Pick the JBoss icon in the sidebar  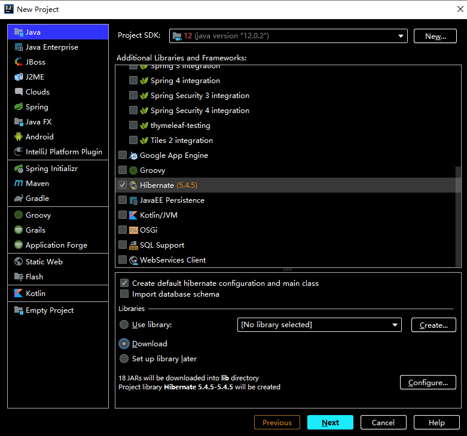pyautogui.click(x=19, y=62)
